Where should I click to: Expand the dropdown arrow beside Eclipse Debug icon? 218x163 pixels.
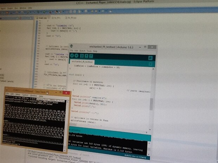[41, 12]
